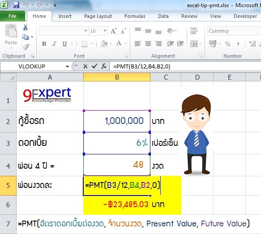
Task: Switch to the Formulas tab
Action: tap(135, 16)
